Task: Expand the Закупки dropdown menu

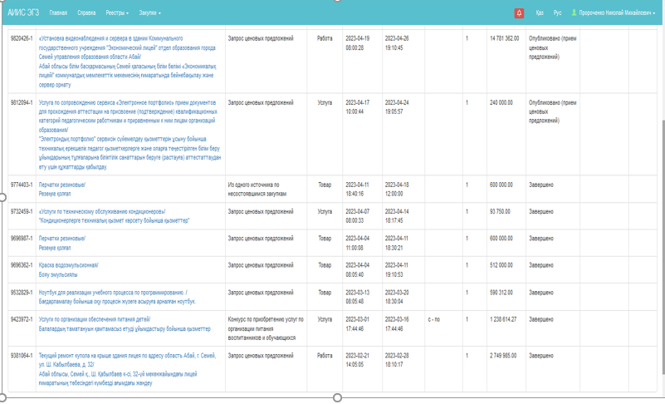Action: (x=149, y=12)
